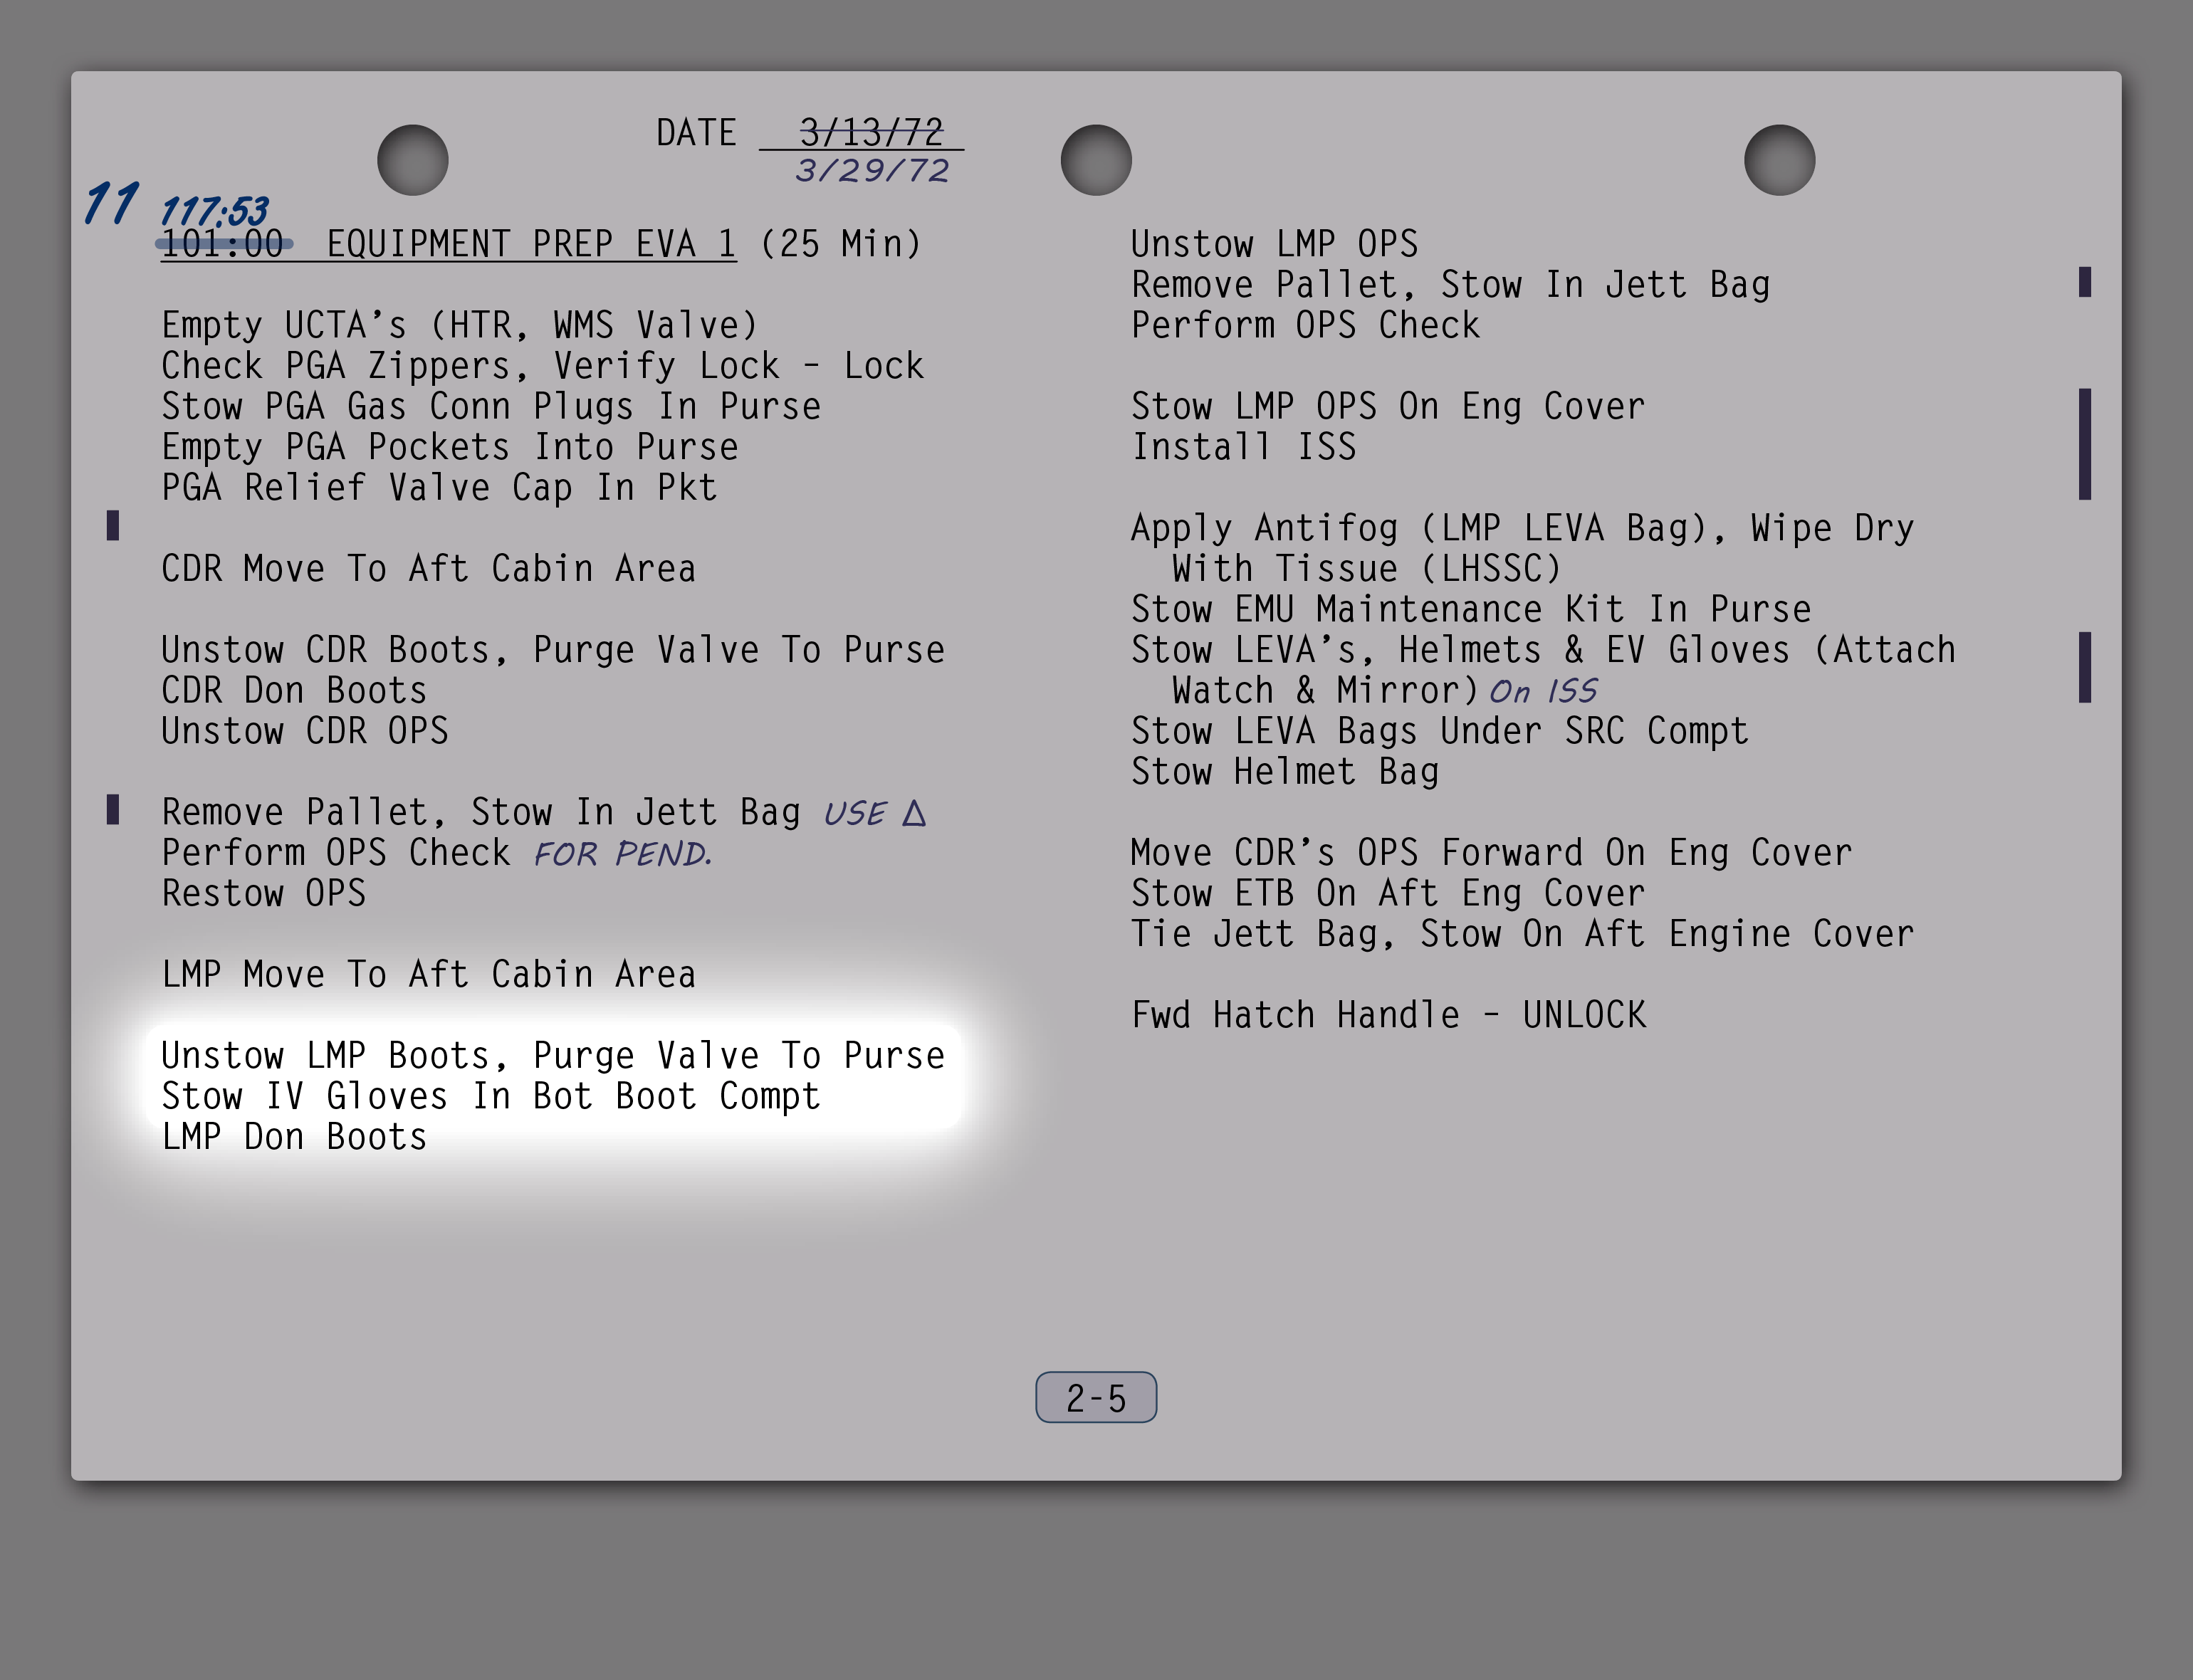This screenshot has width=2193, height=1680.
Task: Click the right binder hole
Action: [1779, 160]
